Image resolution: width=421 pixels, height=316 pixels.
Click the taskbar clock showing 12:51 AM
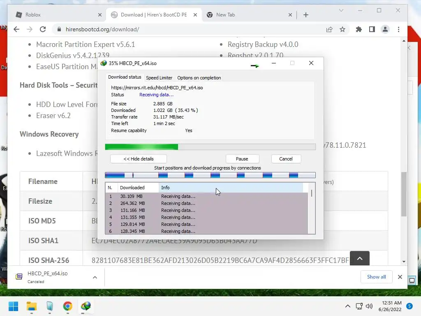(x=390, y=306)
